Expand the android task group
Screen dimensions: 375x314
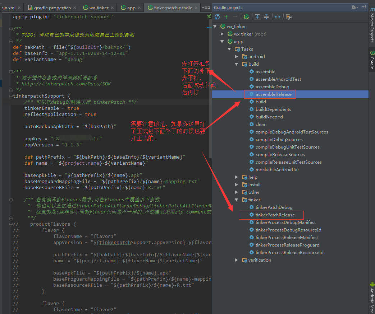pos(237,57)
